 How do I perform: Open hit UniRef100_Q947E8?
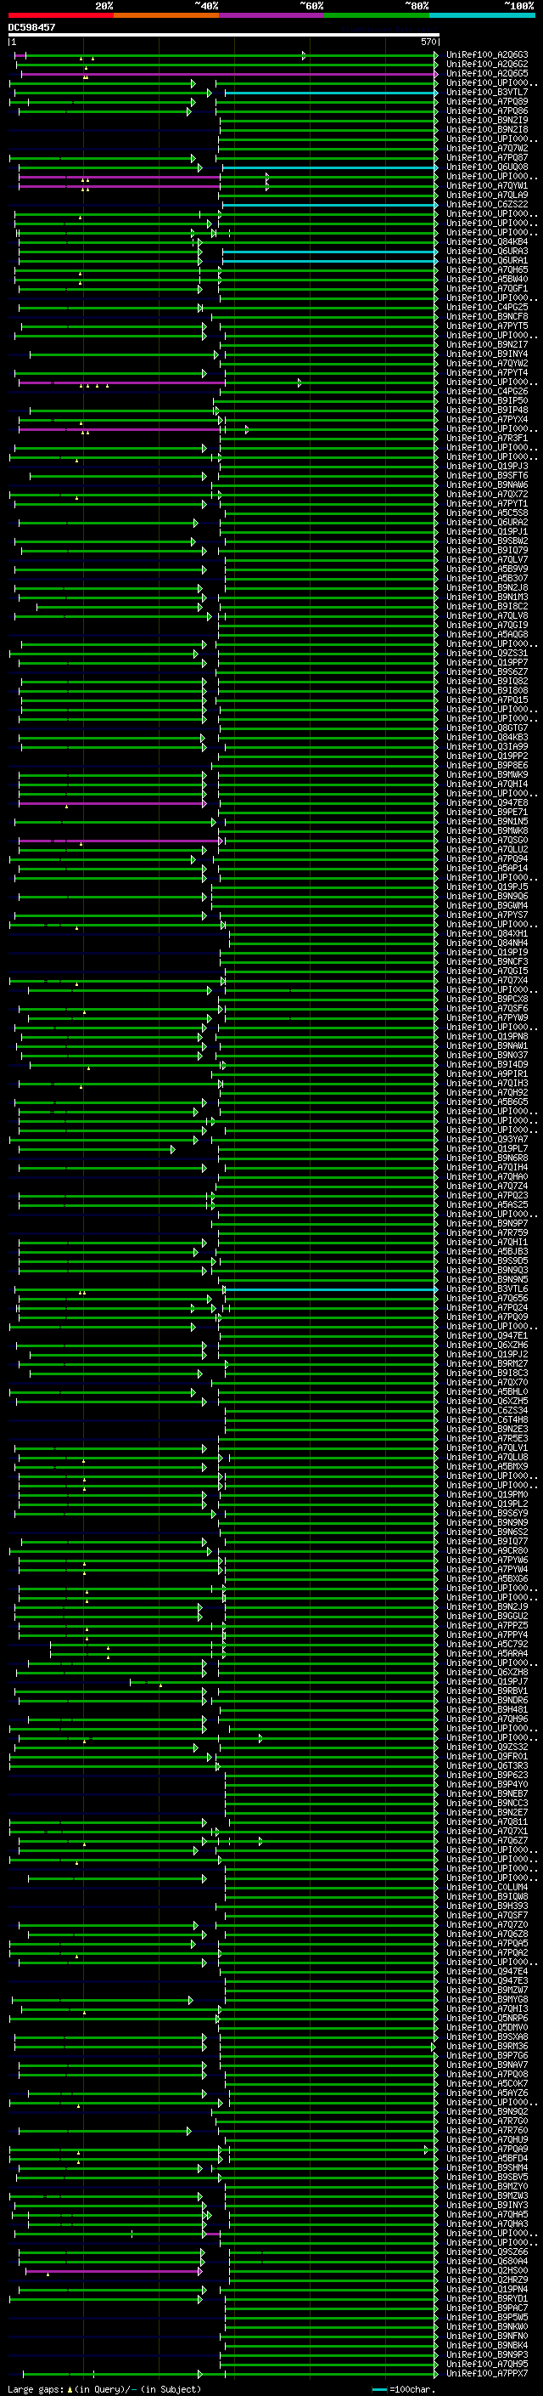point(487,802)
